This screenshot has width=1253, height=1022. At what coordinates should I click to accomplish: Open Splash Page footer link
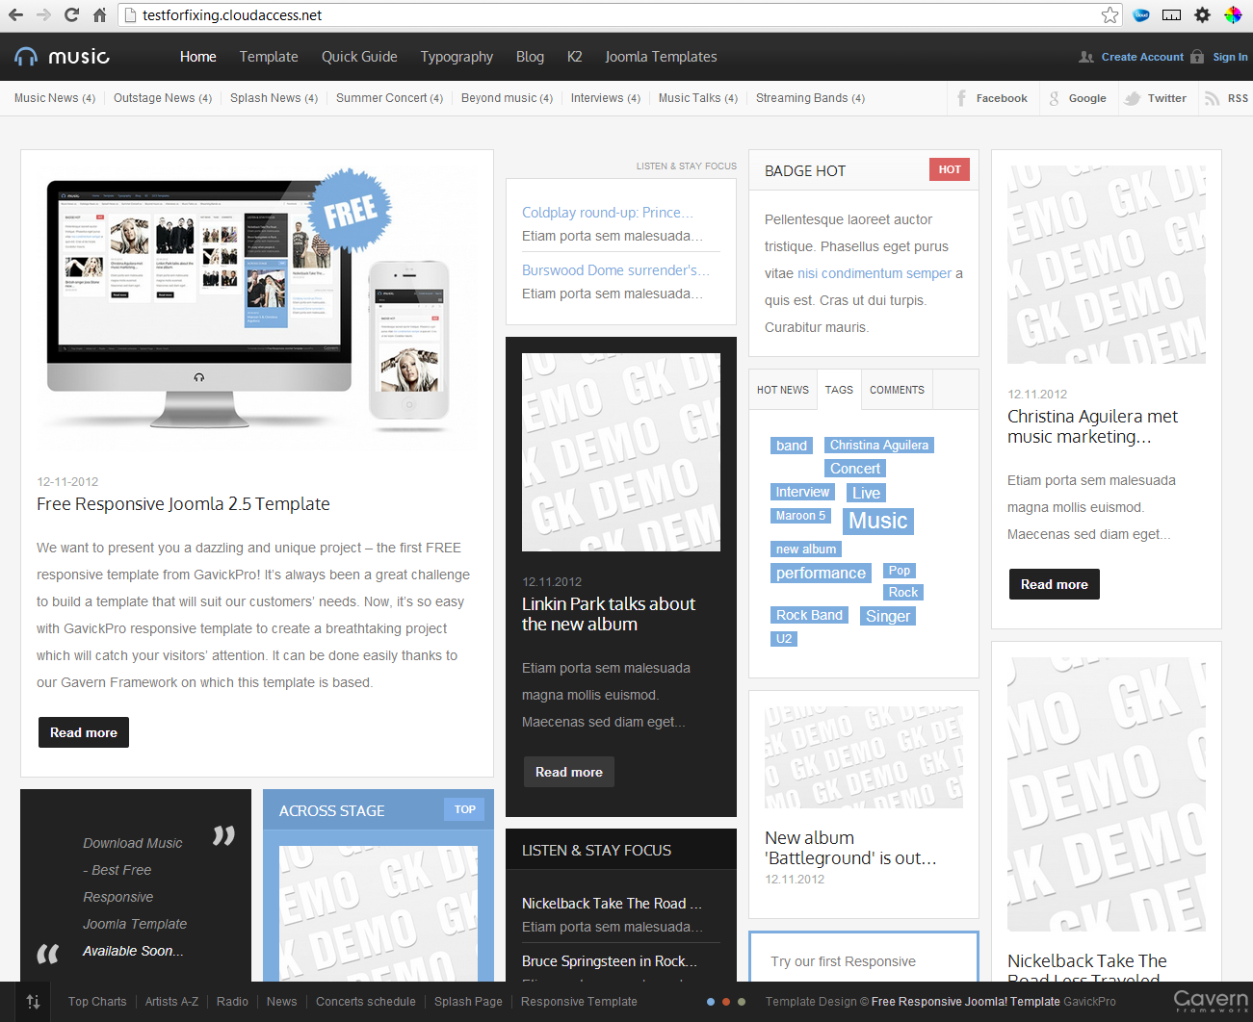tap(468, 1002)
